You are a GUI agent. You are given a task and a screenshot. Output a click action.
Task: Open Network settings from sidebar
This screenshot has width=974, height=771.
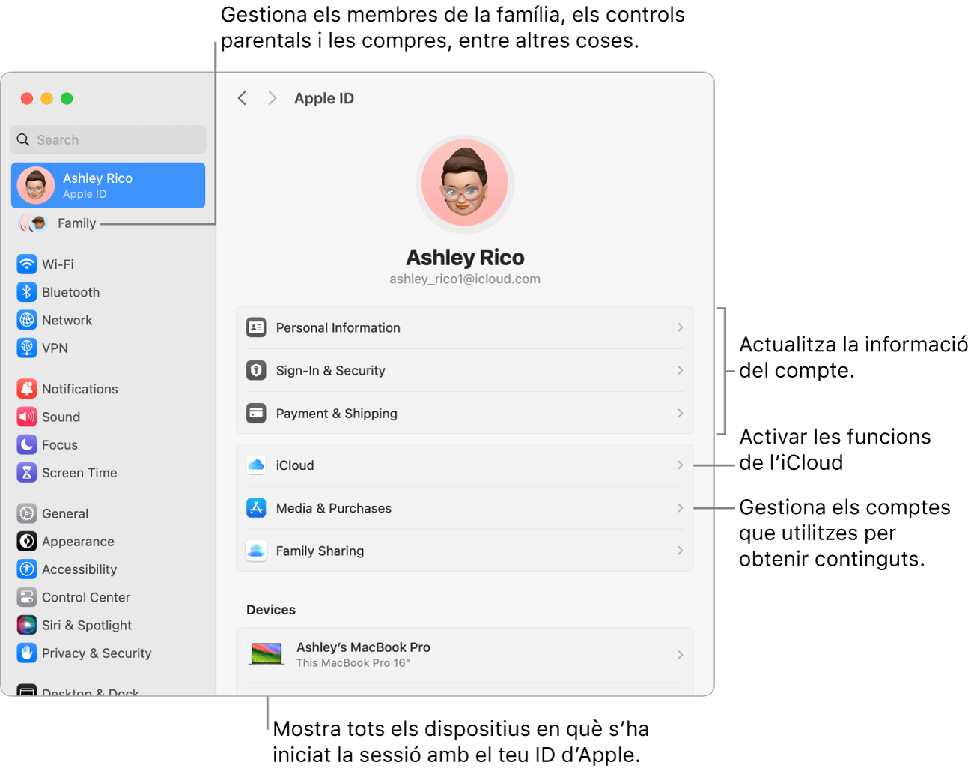[27, 320]
